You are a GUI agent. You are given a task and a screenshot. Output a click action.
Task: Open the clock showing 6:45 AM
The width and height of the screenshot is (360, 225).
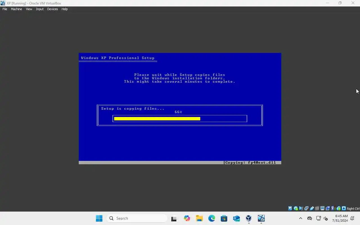(x=340, y=218)
